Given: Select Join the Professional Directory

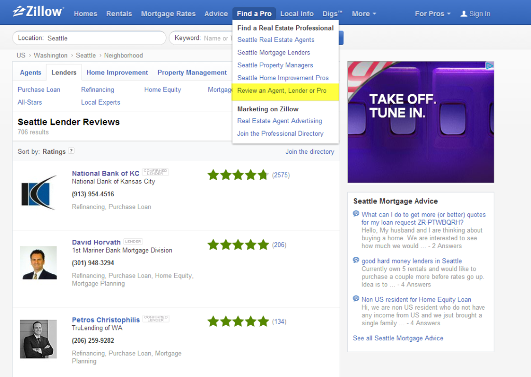Looking at the screenshot, I should (x=280, y=134).
